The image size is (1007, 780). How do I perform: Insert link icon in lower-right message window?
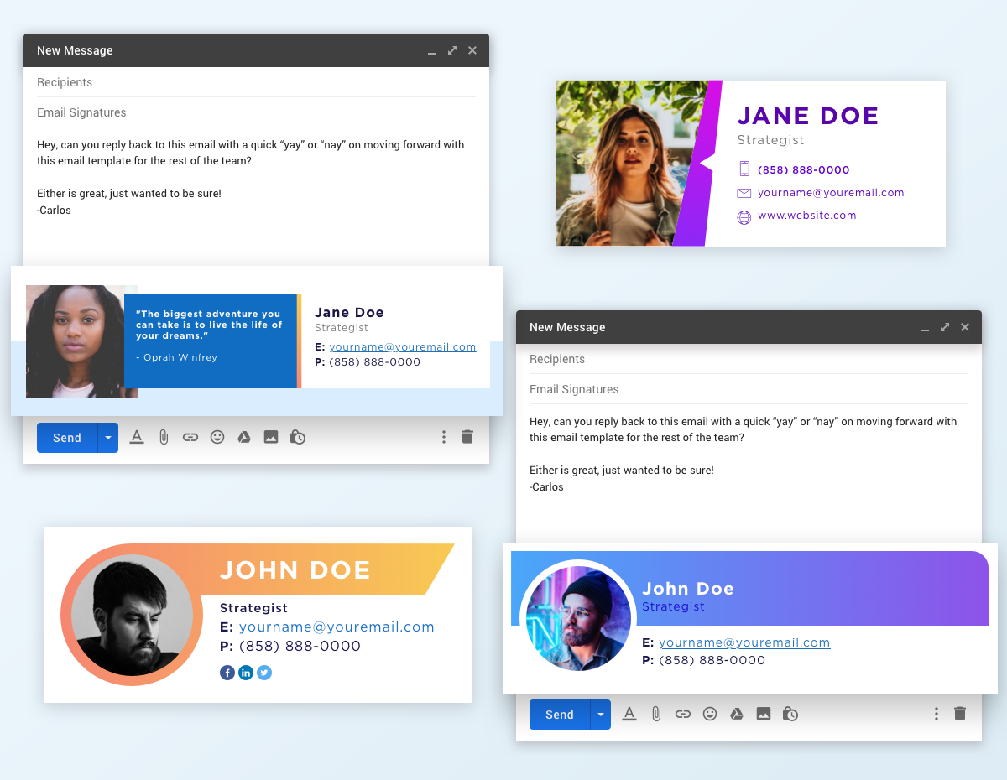pos(683,714)
